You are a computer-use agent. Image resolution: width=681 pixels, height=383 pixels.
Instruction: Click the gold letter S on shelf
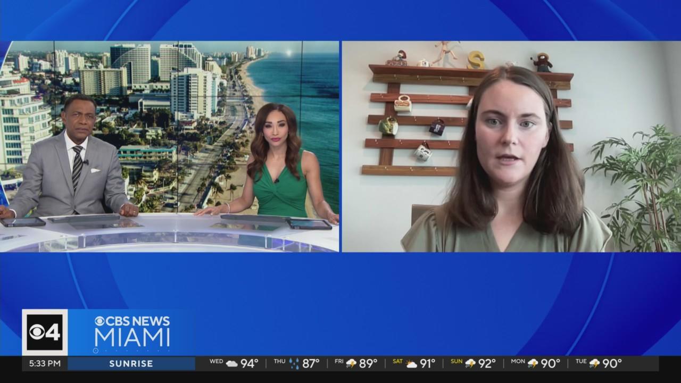tap(476, 60)
